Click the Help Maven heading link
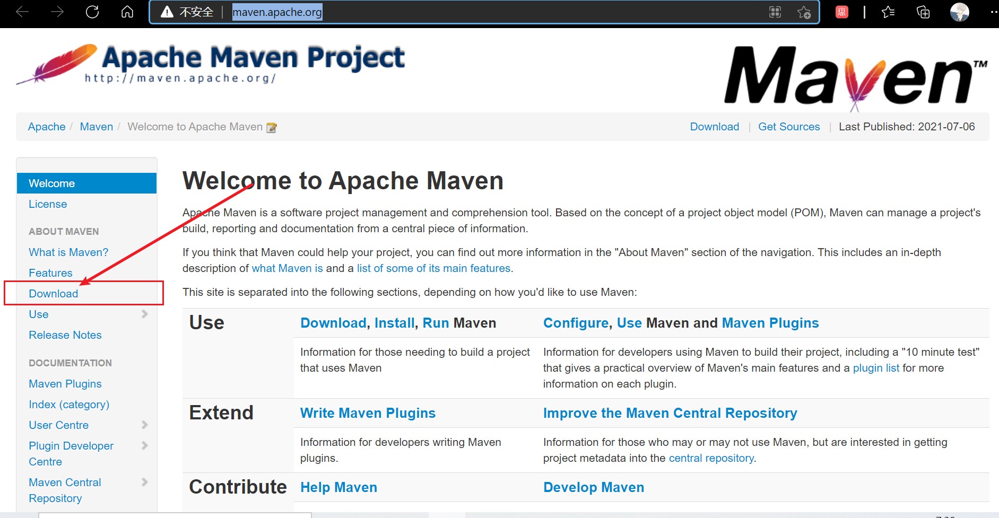 coord(338,487)
